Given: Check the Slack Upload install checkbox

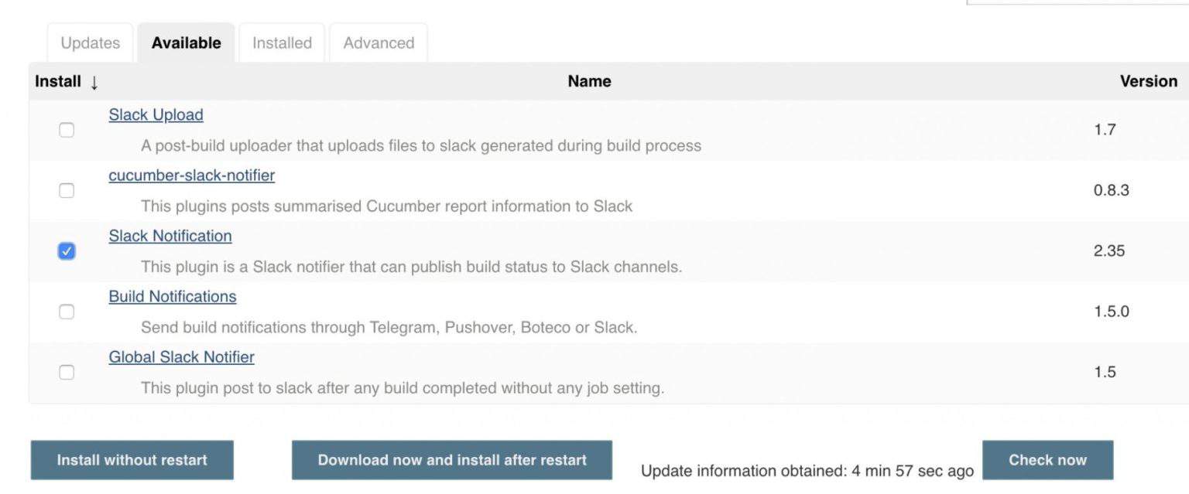Looking at the screenshot, I should 67,129.
